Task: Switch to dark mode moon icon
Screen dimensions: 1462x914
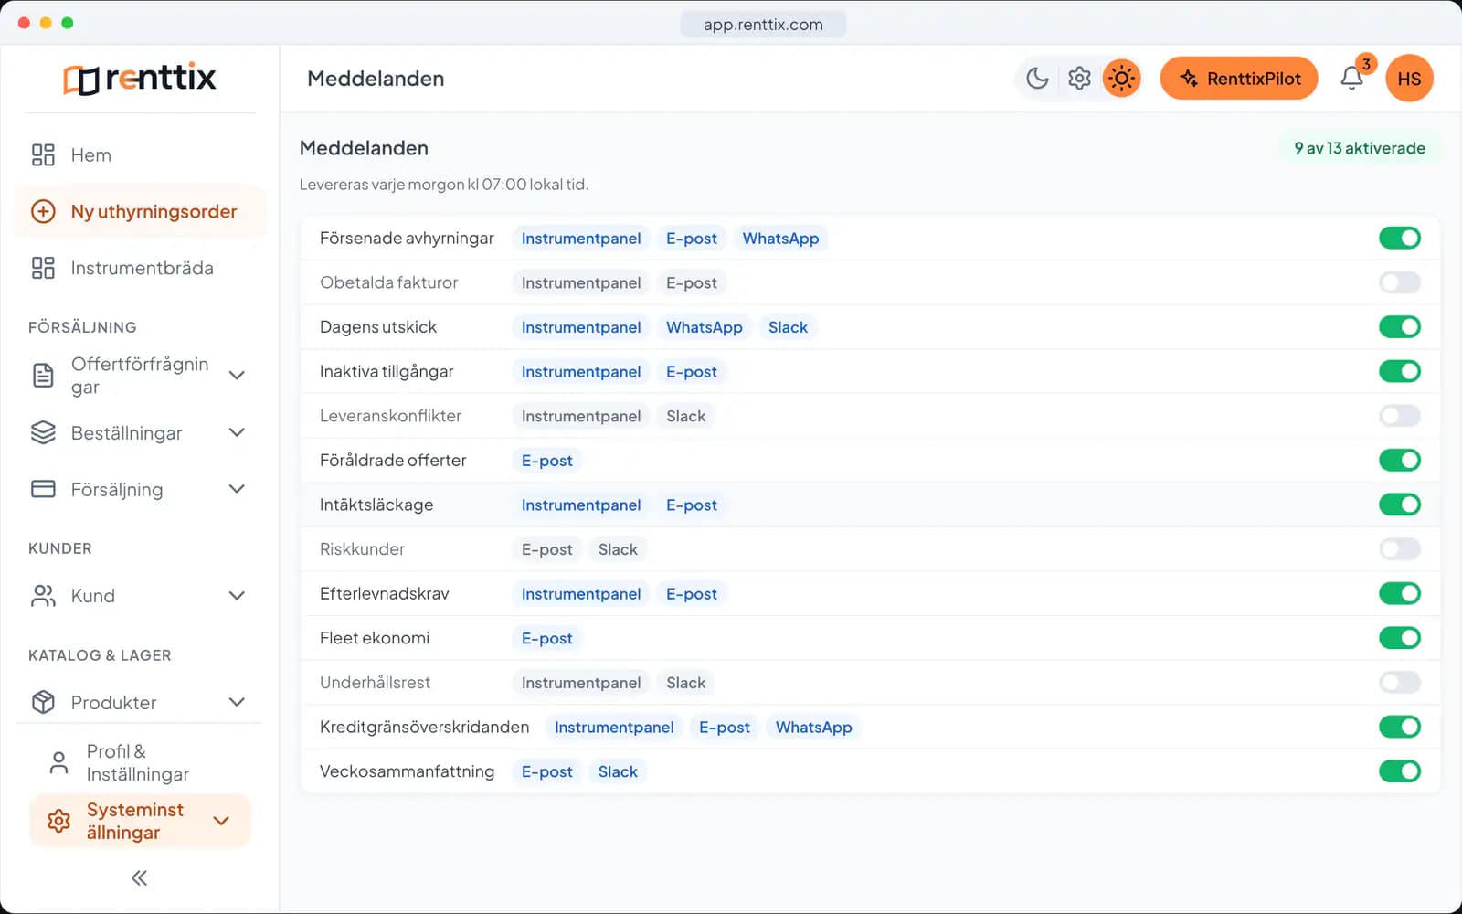Action: pyautogui.click(x=1037, y=79)
